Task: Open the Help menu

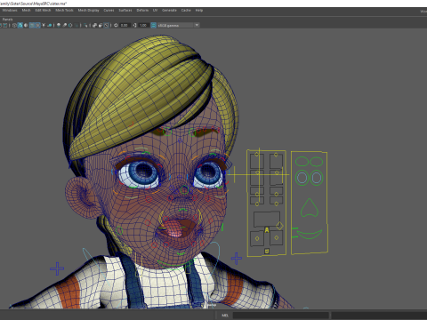Action: tap(199, 10)
